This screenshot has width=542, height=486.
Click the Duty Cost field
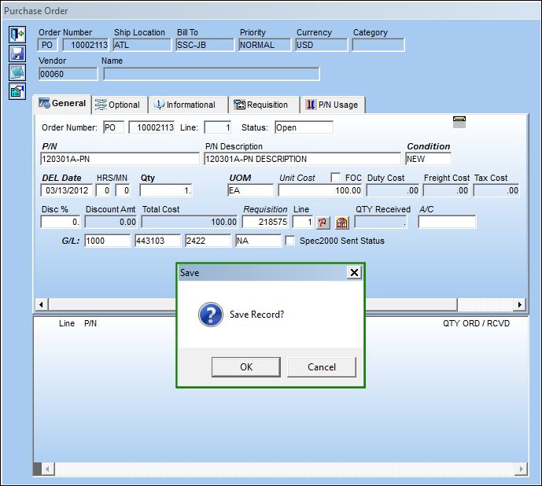[x=393, y=190]
